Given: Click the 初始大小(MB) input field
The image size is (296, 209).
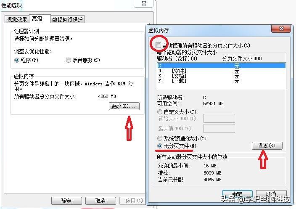Looking at the screenshot, I should [219, 119].
